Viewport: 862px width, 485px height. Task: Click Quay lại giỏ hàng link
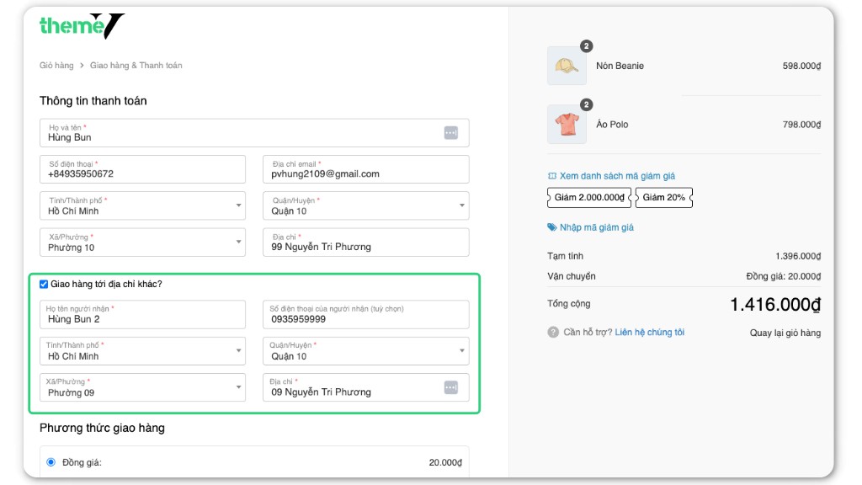point(785,333)
